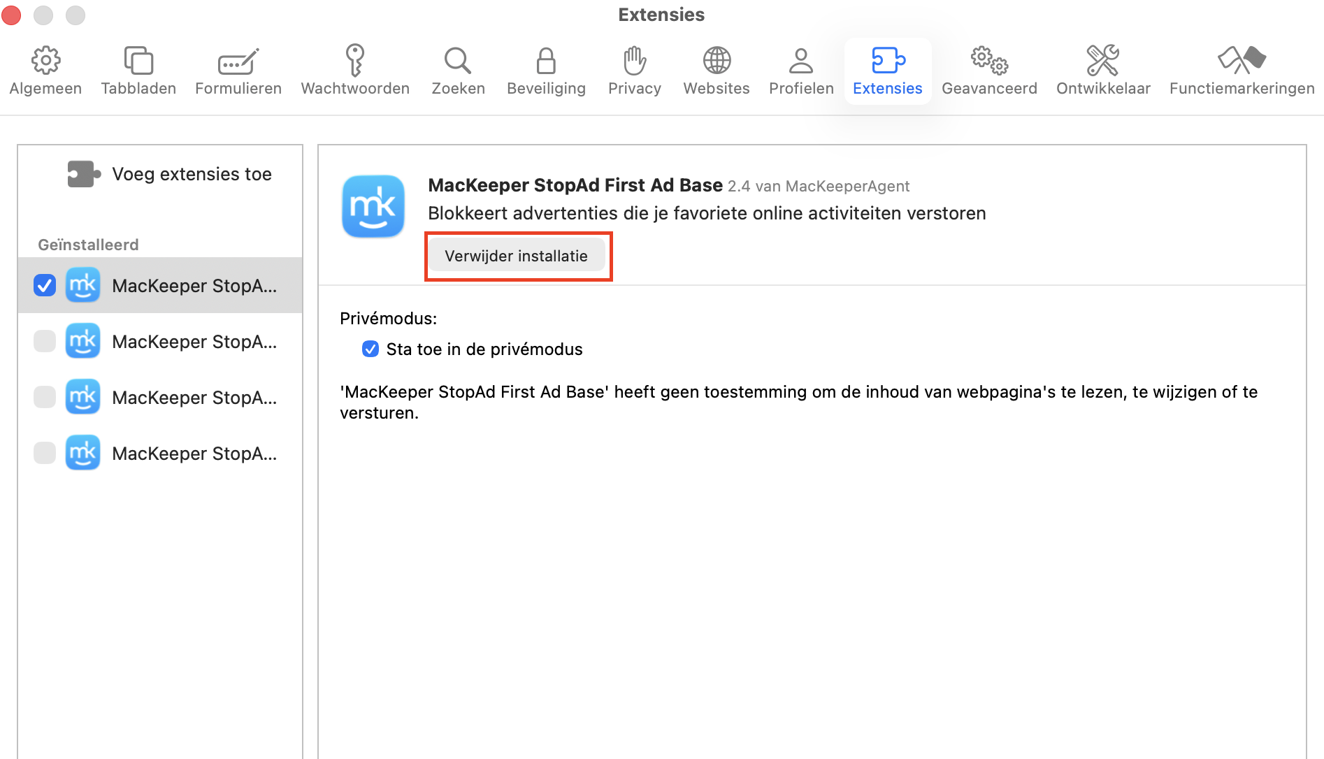Open Formulieren preferences
This screenshot has width=1324, height=759.
(x=238, y=68)
